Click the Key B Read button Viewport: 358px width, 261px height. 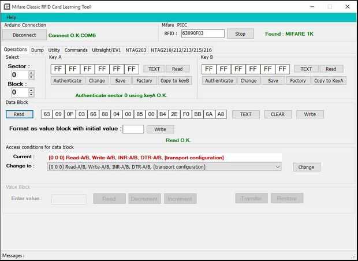coord(331,69)
